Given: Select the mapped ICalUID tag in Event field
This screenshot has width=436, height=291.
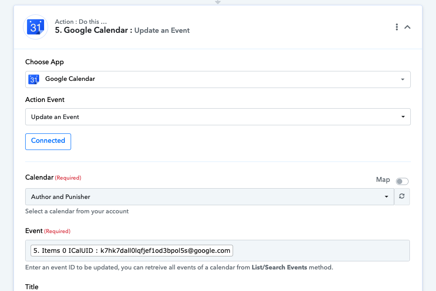Looking at the screenshot, I should point(132,251).
